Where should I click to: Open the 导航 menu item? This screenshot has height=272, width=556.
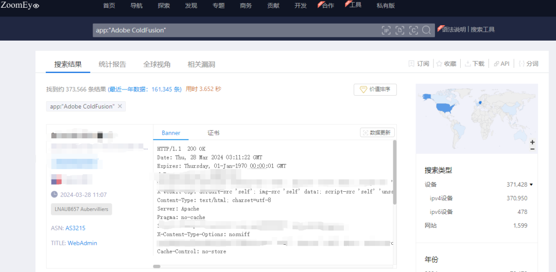[136, 6]
